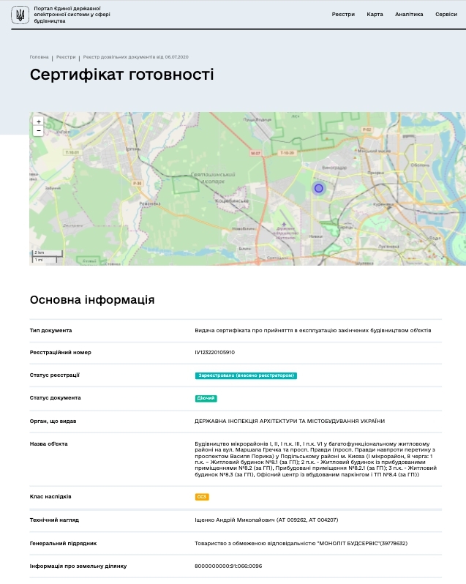This screenshot has width=466, height=584.
Task: Click Інформація про земельну ділянку label
Action: (78, 566)
